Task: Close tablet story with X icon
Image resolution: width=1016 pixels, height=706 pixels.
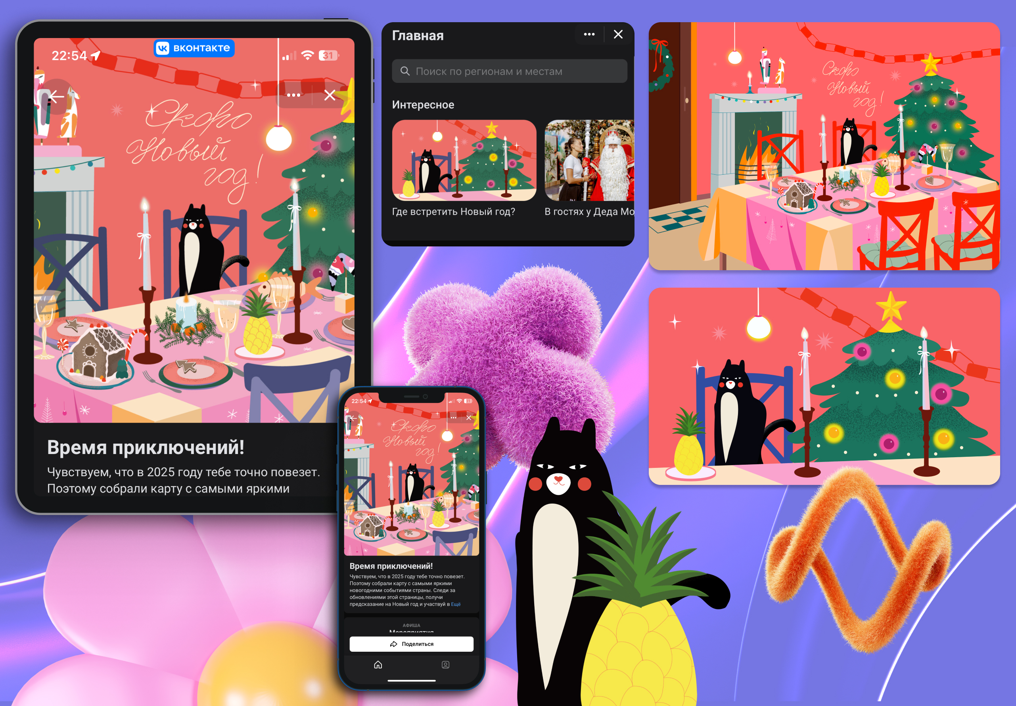Action: (x=330, y=95)
